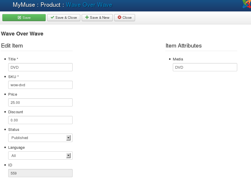
Task: Click the green Save button
Action: coord(24,18)
